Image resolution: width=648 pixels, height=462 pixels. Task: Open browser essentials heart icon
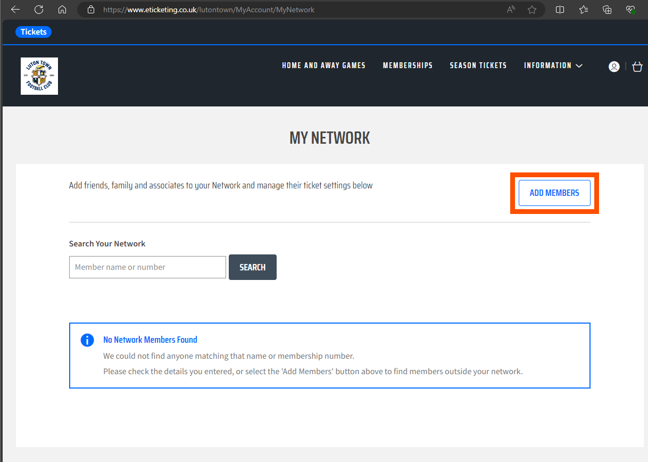(630, 10)
